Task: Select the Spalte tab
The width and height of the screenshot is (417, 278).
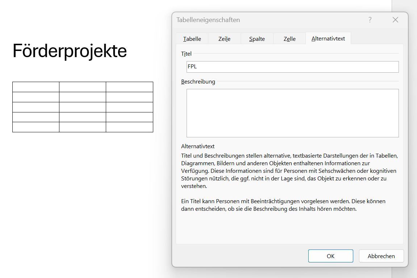Action: (257, 39)
